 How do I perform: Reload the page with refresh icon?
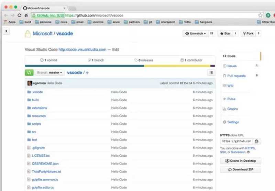tap(19, 15)
